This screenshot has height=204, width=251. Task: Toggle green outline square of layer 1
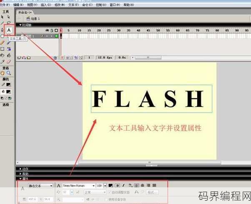pos(56,36)
